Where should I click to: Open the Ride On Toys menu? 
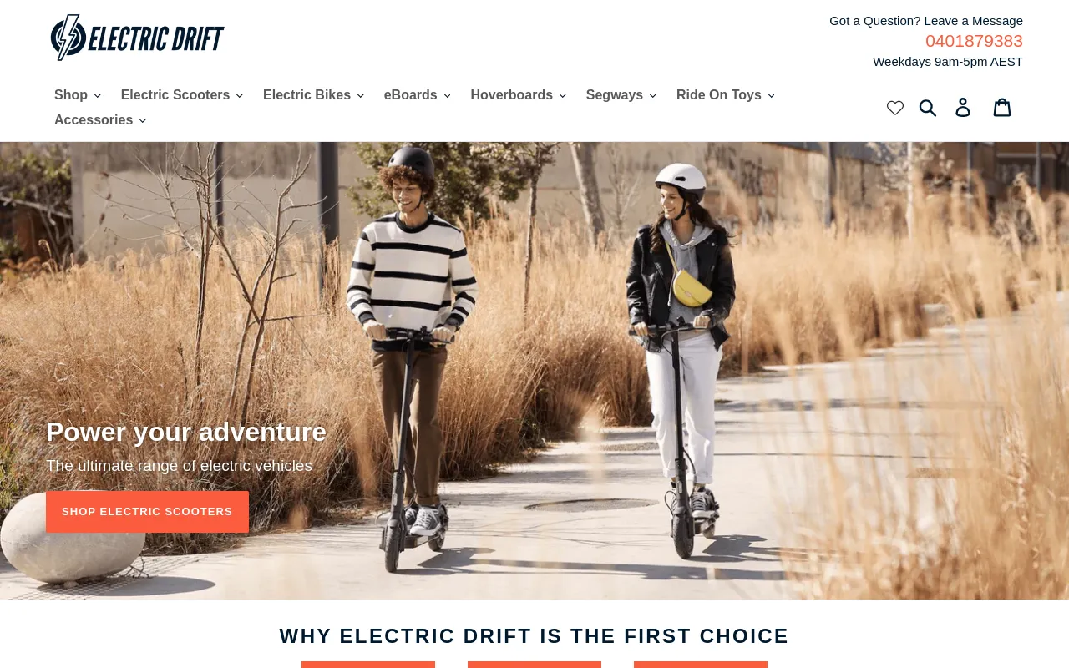tap(725, 95)
